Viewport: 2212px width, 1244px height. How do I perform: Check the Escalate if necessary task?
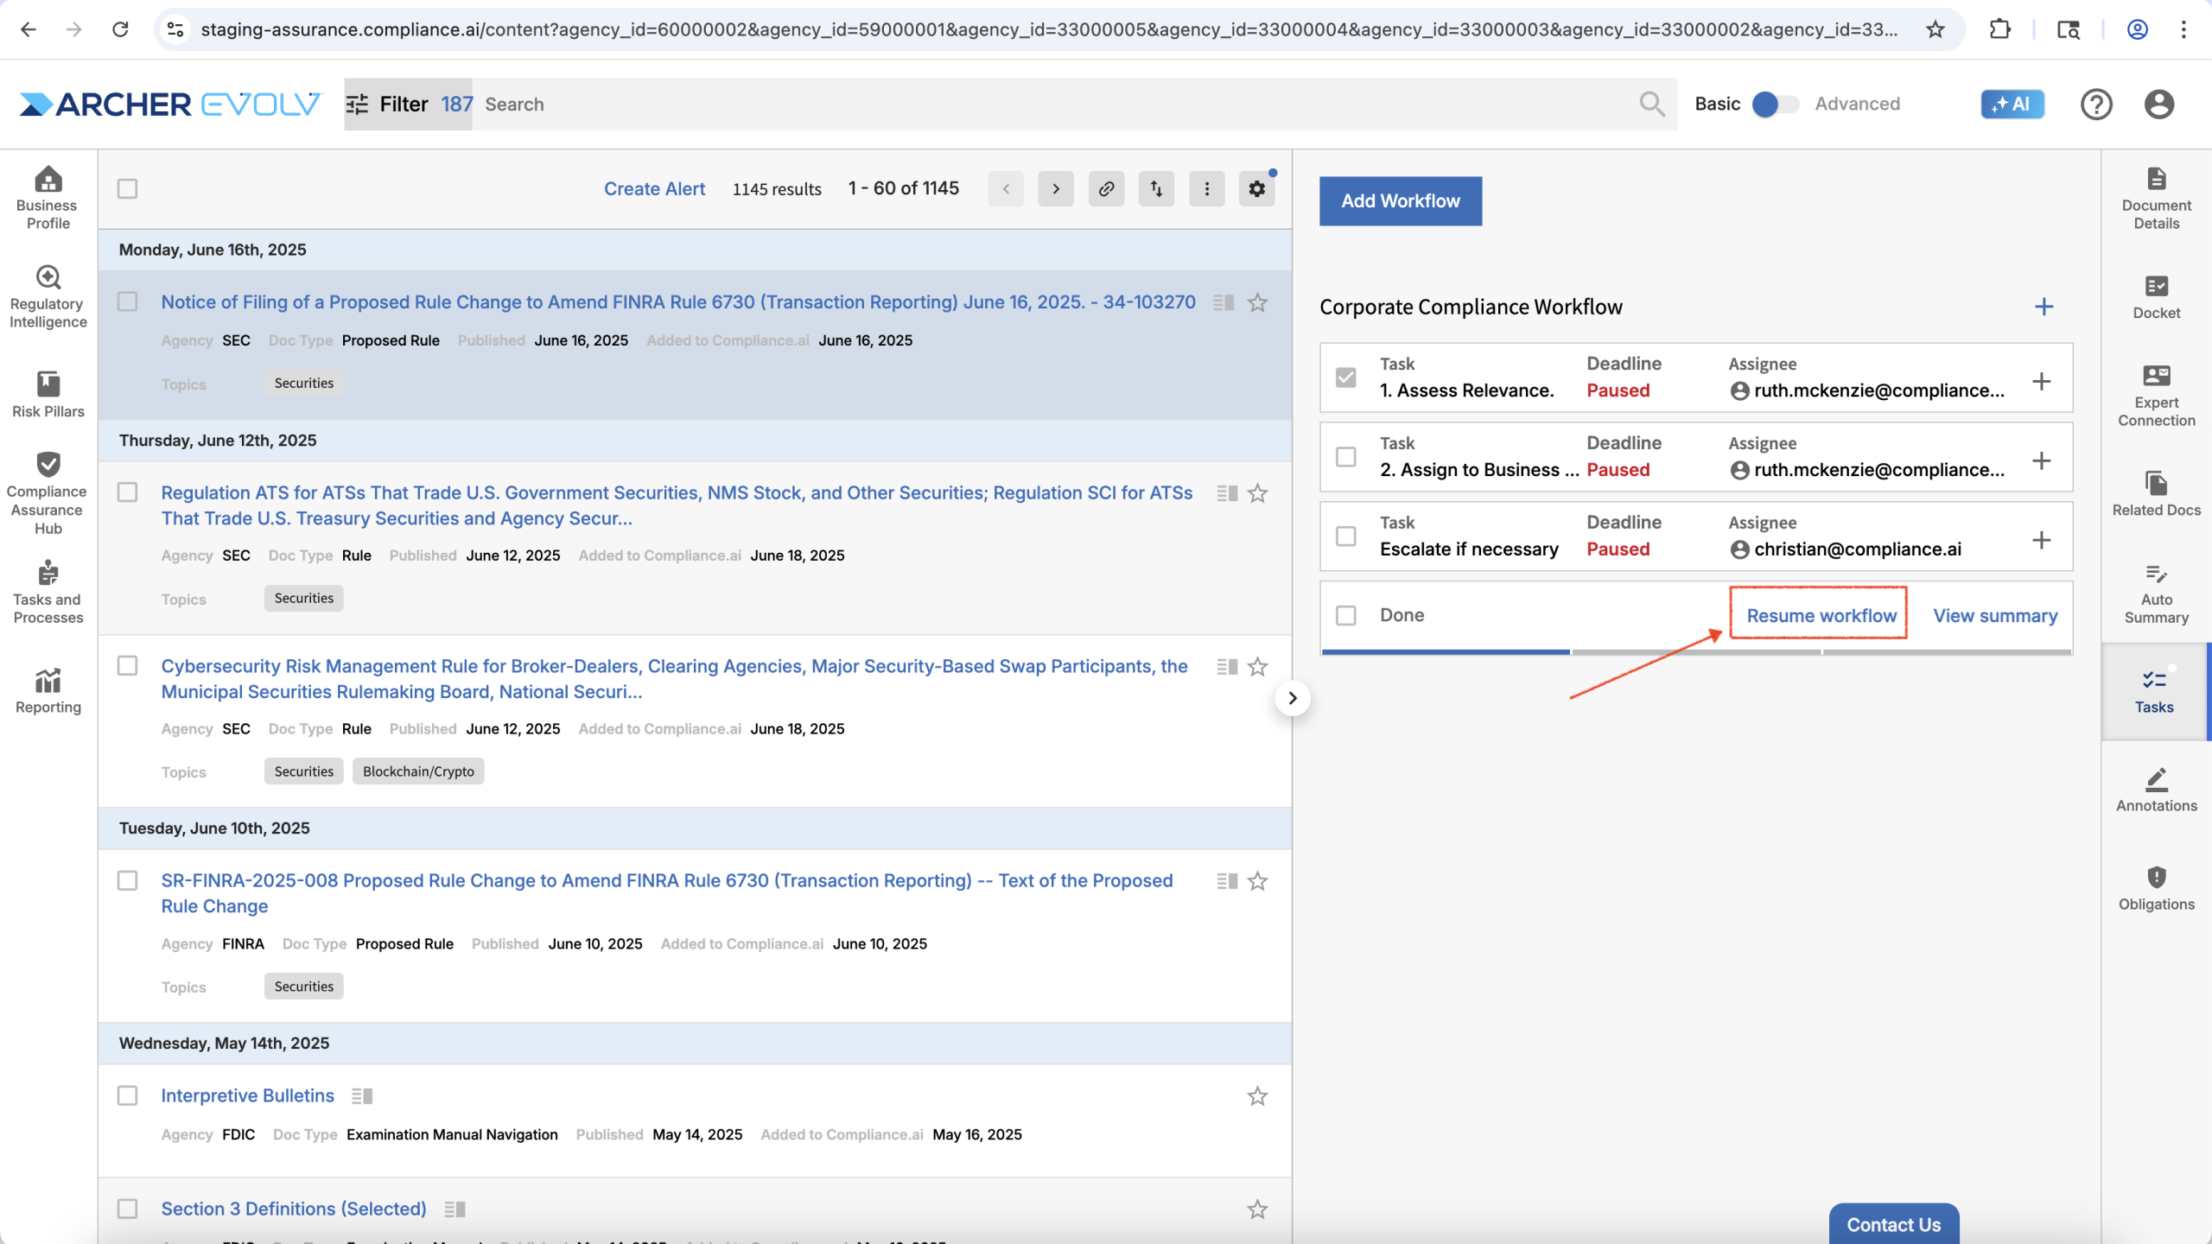1345,536
